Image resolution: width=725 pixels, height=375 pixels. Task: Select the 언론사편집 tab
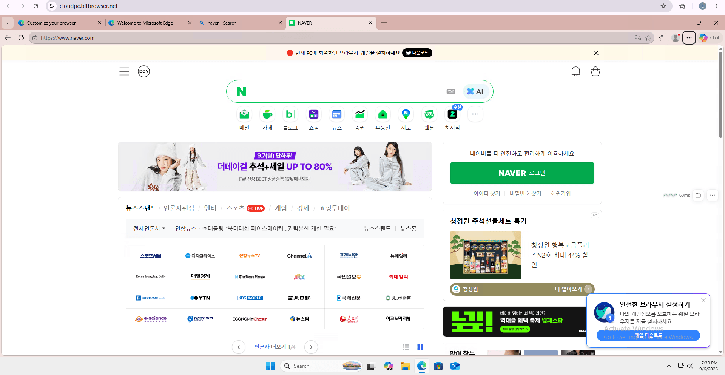click(179, 208)
